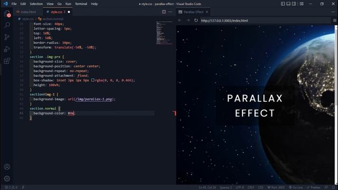The height and width of the screenshot is (190, 338).
Task: Toggle the secondary side bar
Action: [294, 4]
